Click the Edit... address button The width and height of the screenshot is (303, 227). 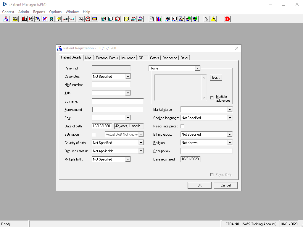[216, 78]
